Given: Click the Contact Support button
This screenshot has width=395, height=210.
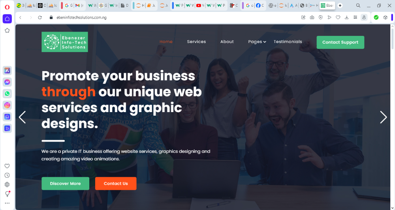Looking at the screenshot, I should click(340, 42).
